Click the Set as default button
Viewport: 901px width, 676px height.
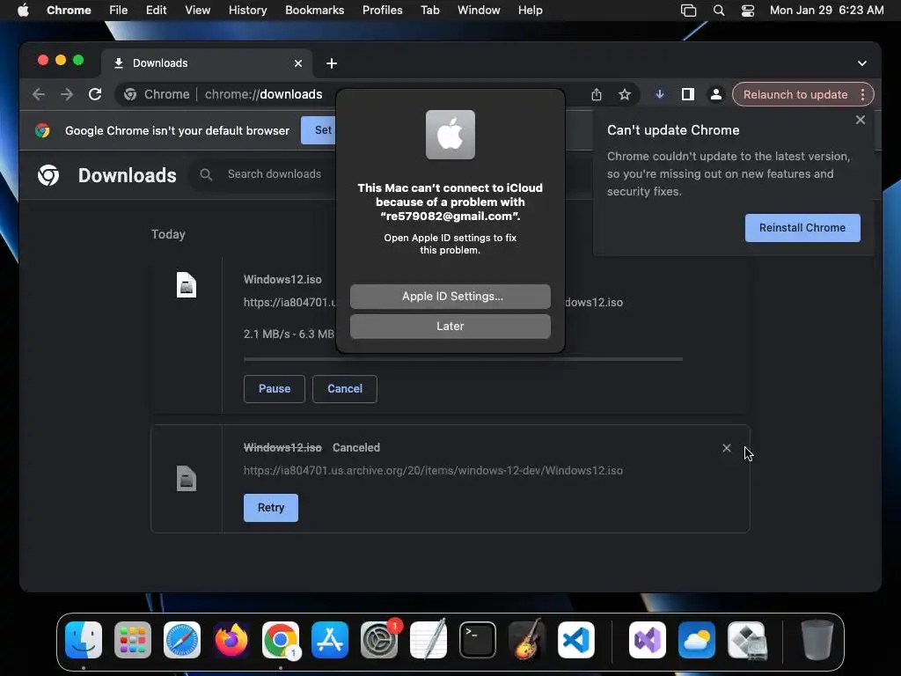319,130
